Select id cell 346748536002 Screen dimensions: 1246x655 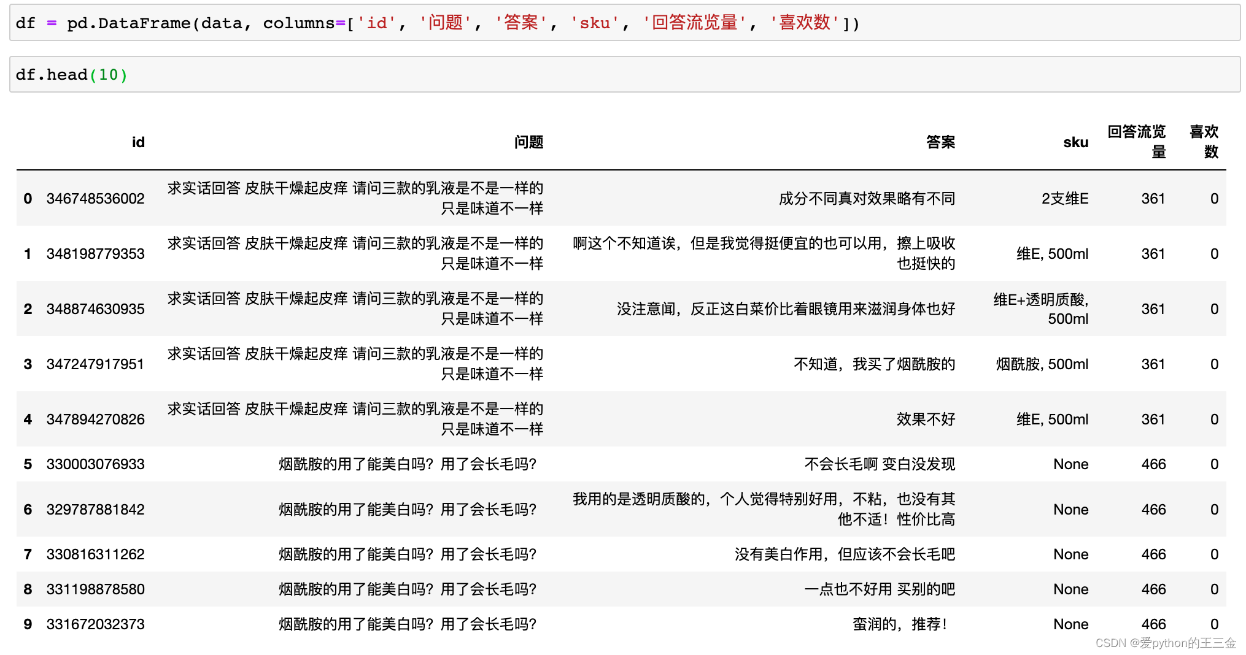(x=96, y=199)
